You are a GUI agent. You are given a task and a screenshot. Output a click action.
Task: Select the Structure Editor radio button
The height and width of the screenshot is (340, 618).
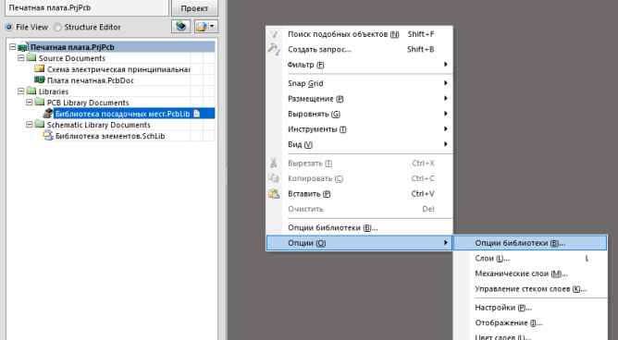(x=57, y=27)
